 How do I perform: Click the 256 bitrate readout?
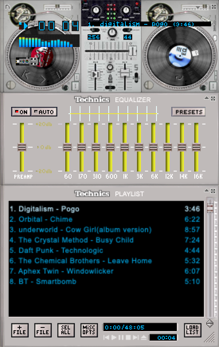[94, 37]
